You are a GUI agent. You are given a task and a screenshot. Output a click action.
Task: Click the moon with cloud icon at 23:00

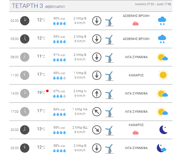pos(161,148)
